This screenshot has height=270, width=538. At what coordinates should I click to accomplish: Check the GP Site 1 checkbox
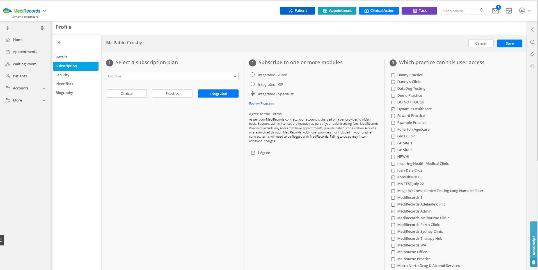tap(393, 143)
